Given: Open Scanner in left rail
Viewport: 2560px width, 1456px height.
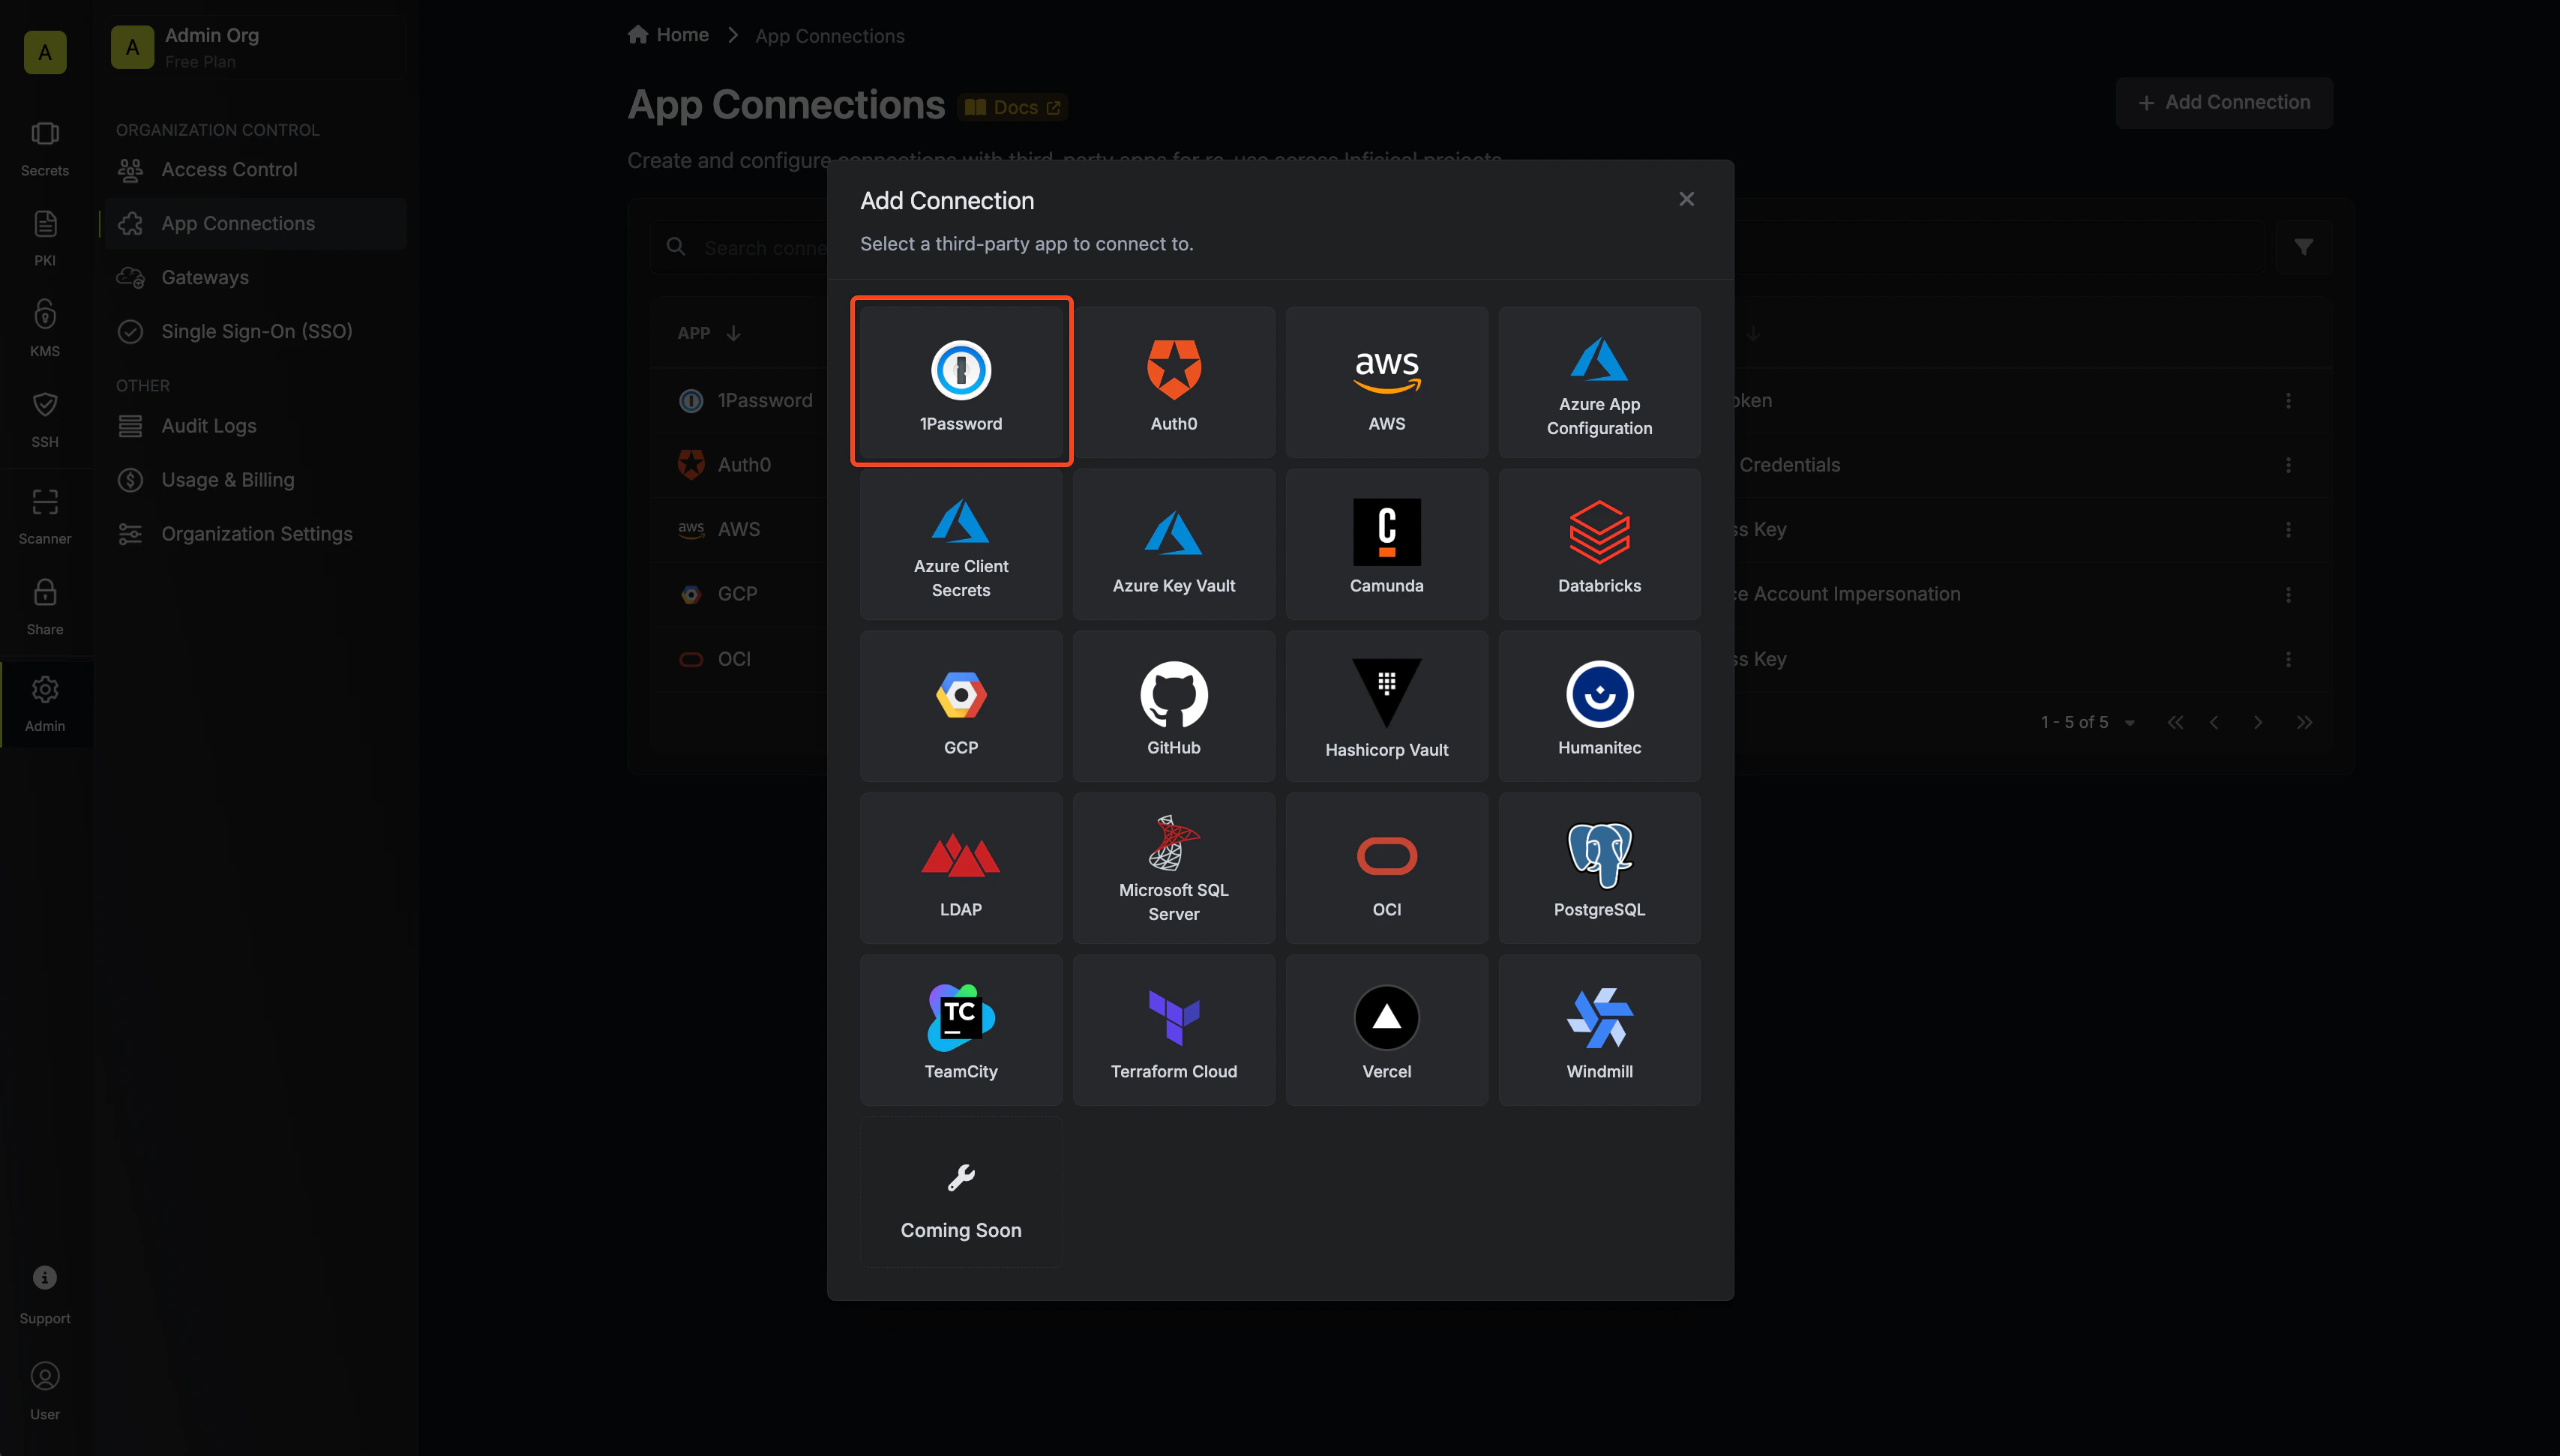Looking at the screenshot, I should (x=45, y=517).
